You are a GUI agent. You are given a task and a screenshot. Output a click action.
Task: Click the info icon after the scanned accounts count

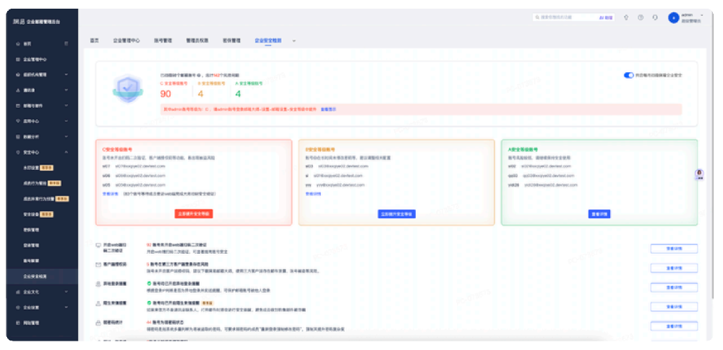click(x=199, y=74)
